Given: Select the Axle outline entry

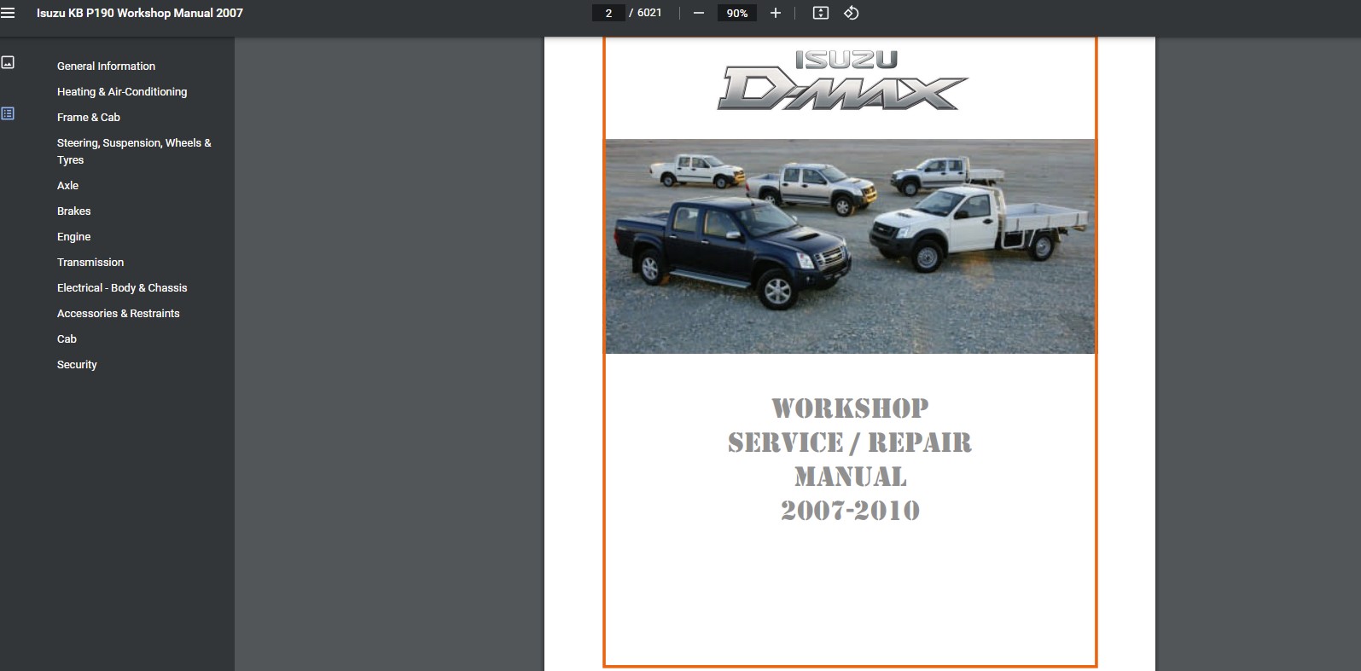Looking at the screenshot, I should pyautogui.click(x=67, y=185).
